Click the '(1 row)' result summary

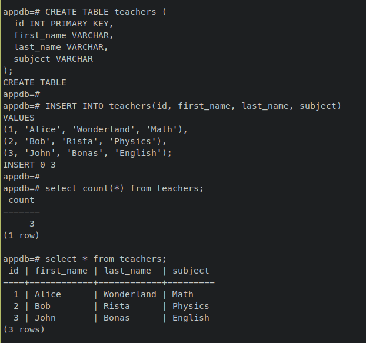(21, 235)
